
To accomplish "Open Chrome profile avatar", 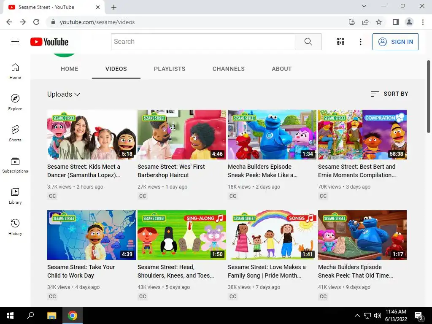I will [409, 22].
